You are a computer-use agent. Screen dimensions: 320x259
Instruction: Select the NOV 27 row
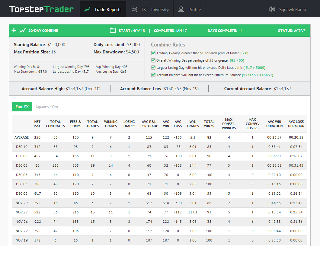160,212
